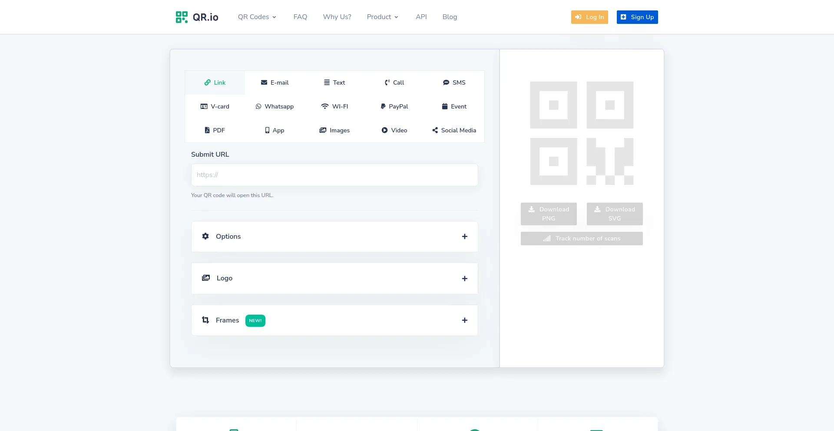Image resolution: width=834 pixels, height=431 pixels.
Task: Go to the API page
Action: pos(421,17)
